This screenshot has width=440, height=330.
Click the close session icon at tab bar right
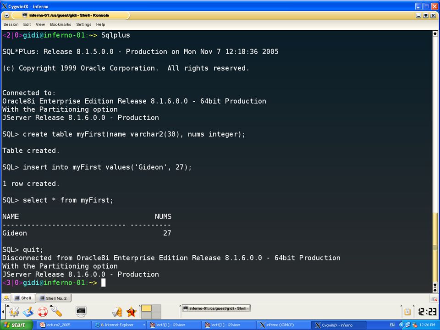click(x=434, y=298)
